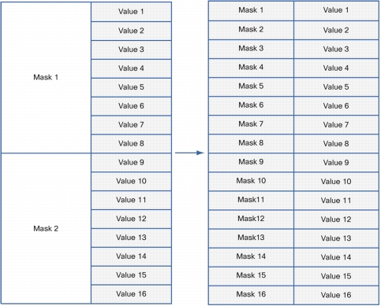The width and height of the screenshot is (381, 306).
Task: Select the left Value 4 cell
Action: [132, 68]
